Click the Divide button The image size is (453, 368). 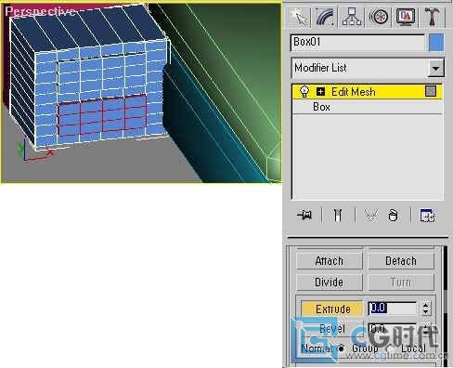330,283
